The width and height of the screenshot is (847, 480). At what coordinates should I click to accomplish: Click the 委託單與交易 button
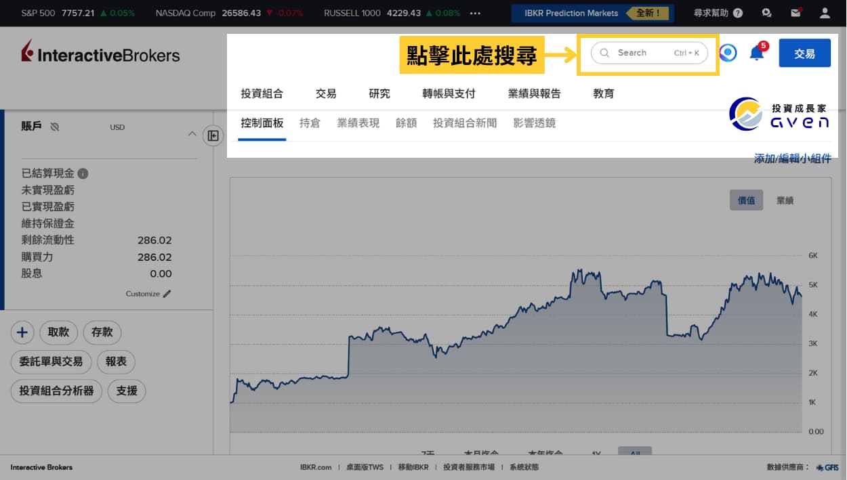pyautogui.click(x=51, y=362)
